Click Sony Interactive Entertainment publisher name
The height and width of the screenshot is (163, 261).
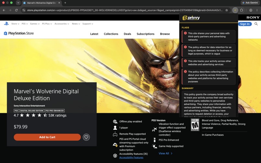tap(29, 106)
